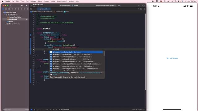
Task: Select the Project navigator icon
Action: [3, 9]
